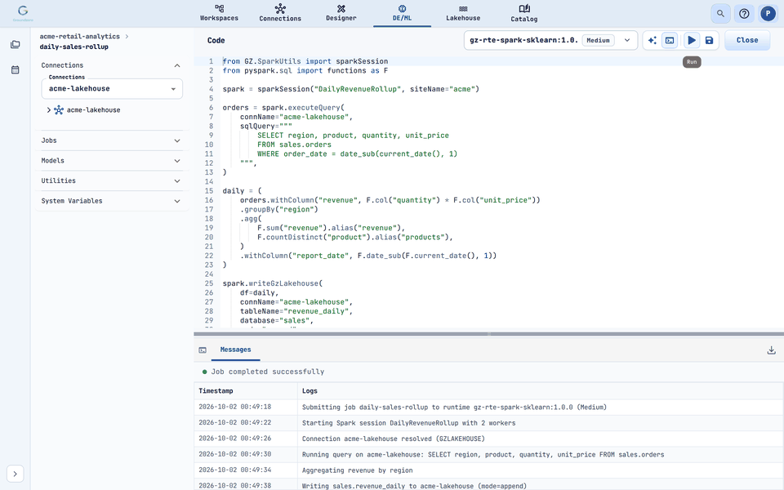Open the Connections select showing acme-lakehouse
This screenshot has height=490, width=784.
click(x=112, y=89)
